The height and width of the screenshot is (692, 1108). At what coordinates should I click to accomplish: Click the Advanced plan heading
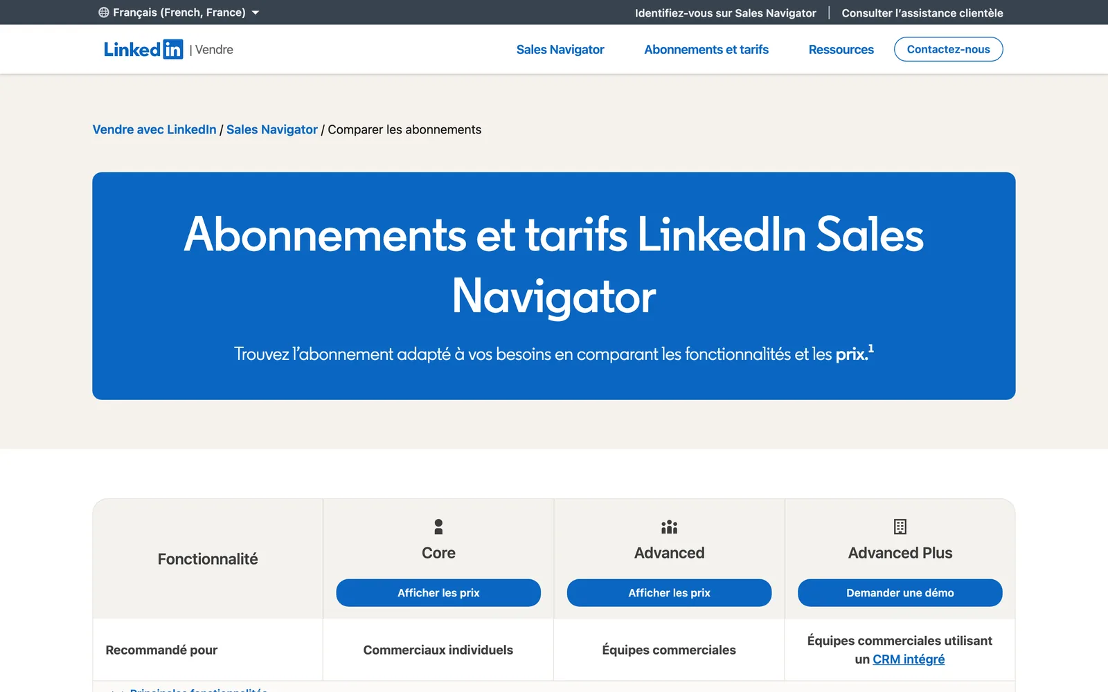tap(669, 553)
